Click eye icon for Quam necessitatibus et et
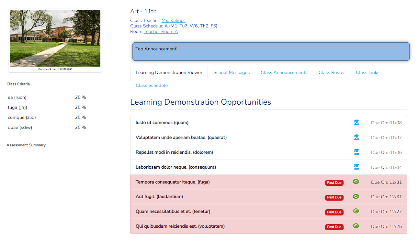 coord(356,211)
